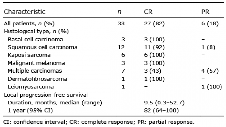
Task: Select the n column header
Action: point(119,12)
